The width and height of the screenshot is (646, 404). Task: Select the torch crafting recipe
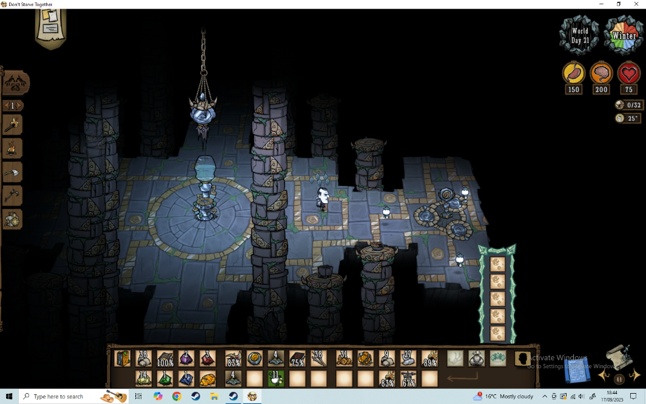[x=12, y=125]
